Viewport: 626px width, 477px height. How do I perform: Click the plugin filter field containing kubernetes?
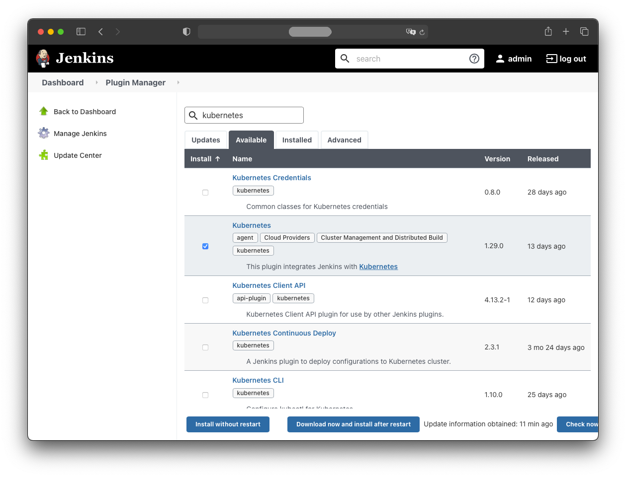[249, 115]
